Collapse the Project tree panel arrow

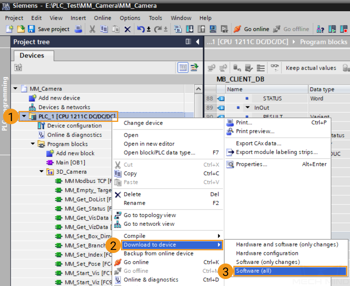(198, 42)
